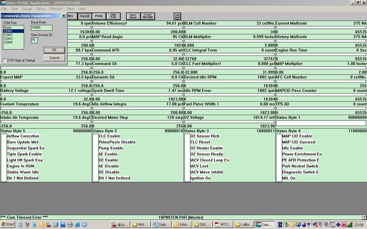This screenshot has height=229, width=367.
Task: Click the Status Byte 1 white field
Action: 321,123
